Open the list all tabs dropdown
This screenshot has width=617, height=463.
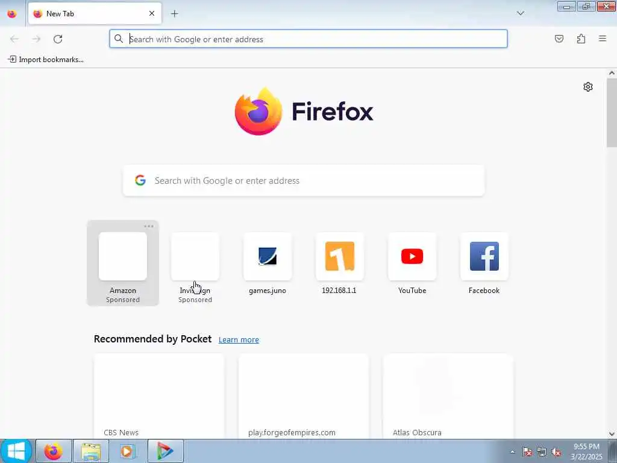pos(520,13)
